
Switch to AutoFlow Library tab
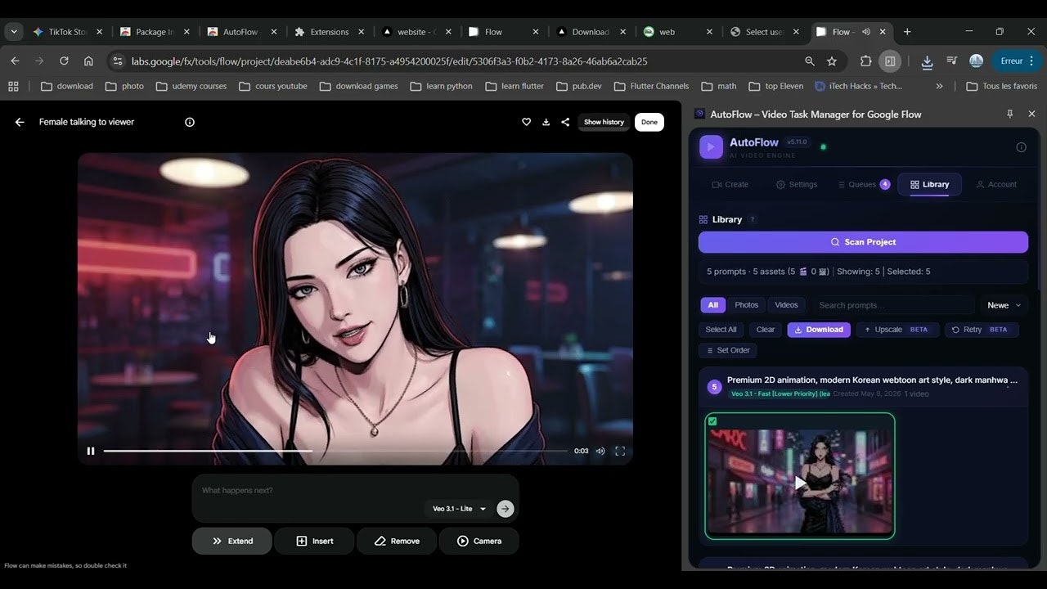pos(929,185)
